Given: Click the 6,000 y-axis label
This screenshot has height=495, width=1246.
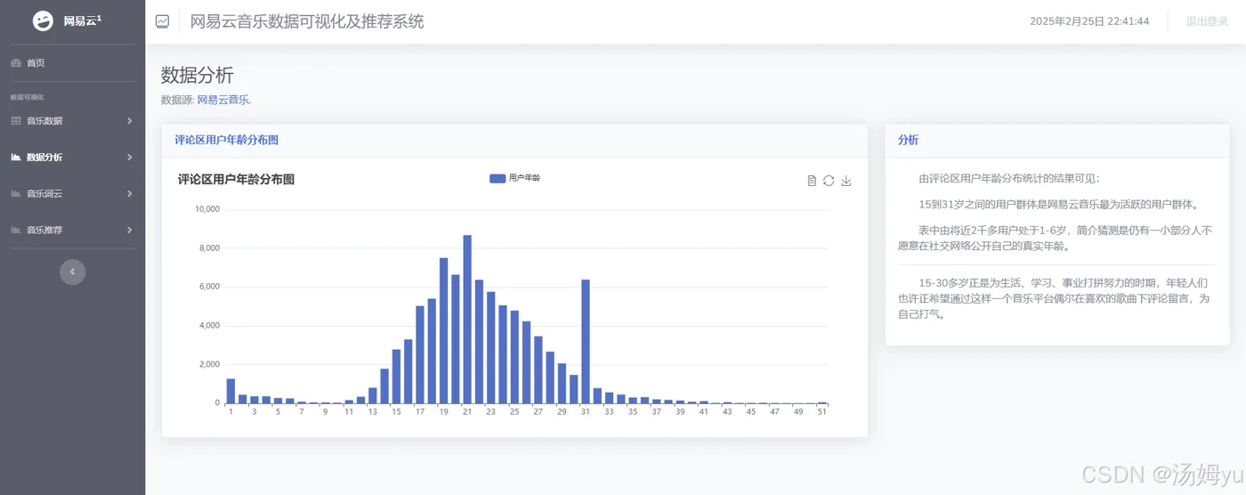Looking at the screenshot, I should [x=209, y=287].
